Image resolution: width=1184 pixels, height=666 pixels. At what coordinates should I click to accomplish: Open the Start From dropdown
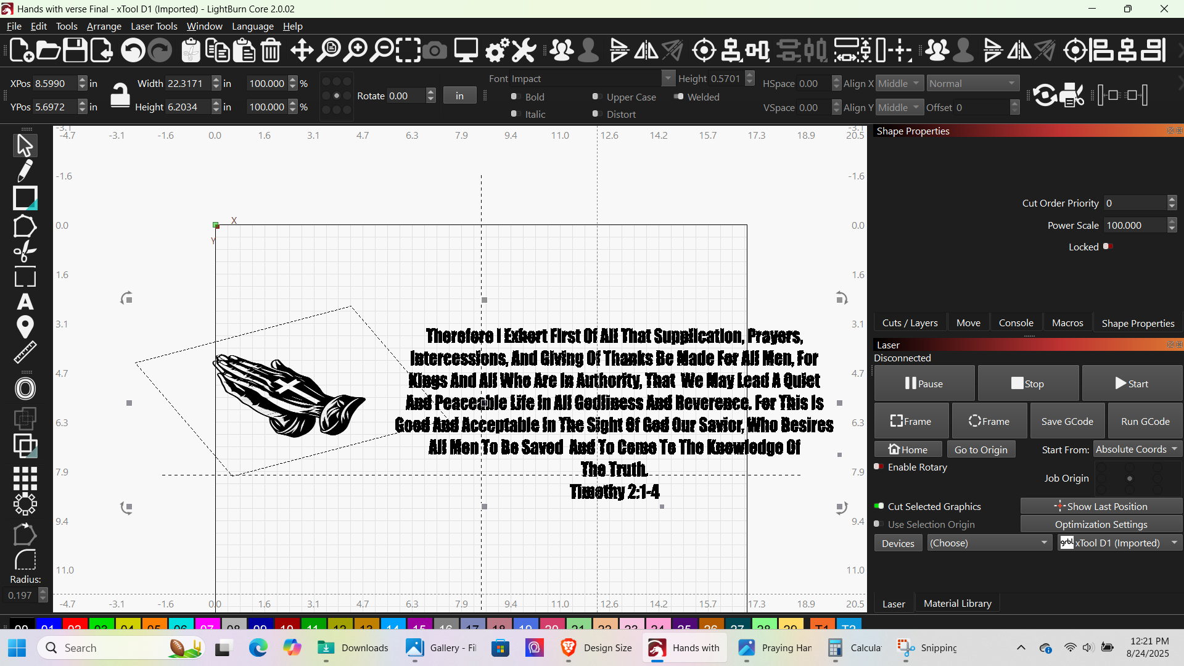point(1137,450)
